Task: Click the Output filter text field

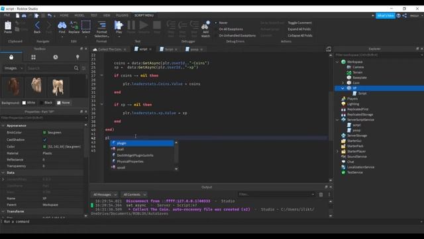Action: click(x=276, y=195)
